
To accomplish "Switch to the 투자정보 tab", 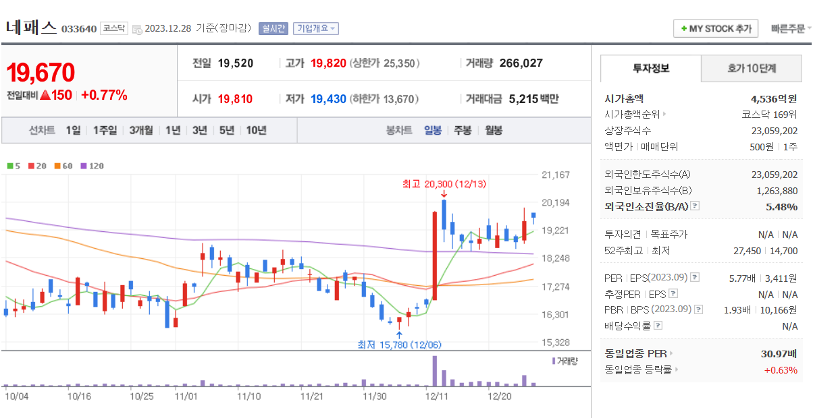I will (x=651, y=69).
